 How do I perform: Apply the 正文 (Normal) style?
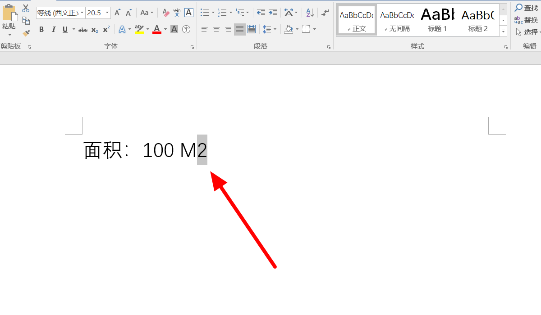pos(357,20)
